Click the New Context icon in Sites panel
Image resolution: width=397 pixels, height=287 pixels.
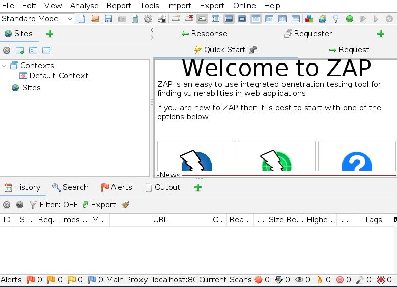20,50
